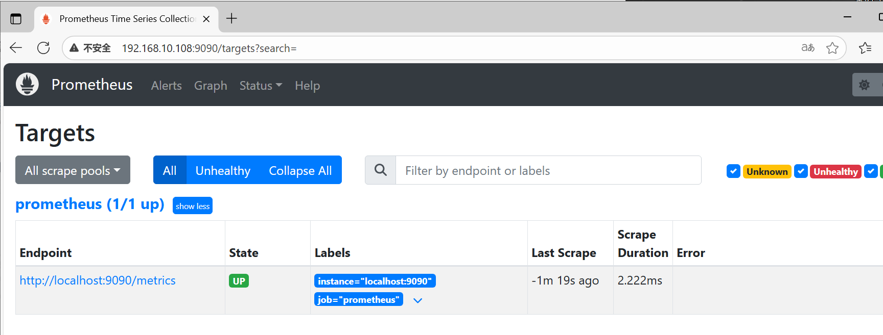The height and width of the screenshot is (335, 883).
Task: Expand discovered labels chevron in Labels cell
Action: click(417, 300)
